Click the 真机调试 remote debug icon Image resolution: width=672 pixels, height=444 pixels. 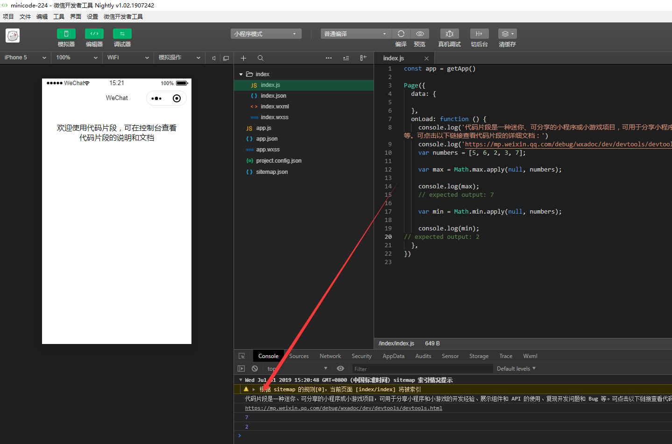(449, 34)
